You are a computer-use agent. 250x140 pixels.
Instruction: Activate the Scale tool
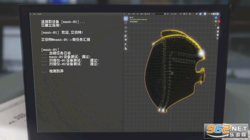coord(126,35)
